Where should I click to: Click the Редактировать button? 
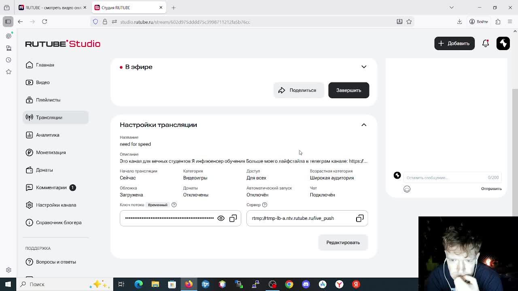tap(343, 242)
